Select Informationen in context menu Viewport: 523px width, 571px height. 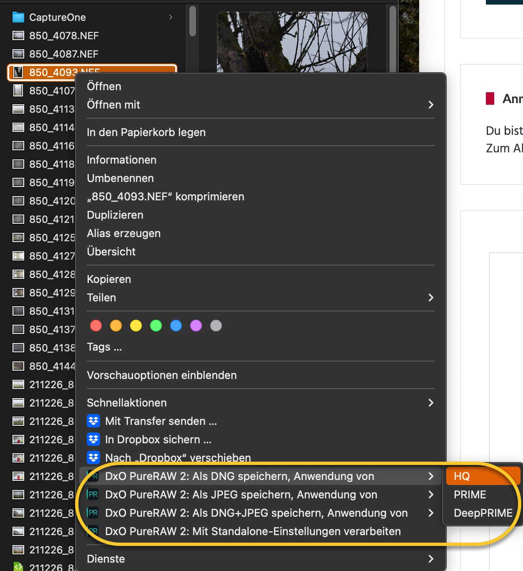coord(121,160)
